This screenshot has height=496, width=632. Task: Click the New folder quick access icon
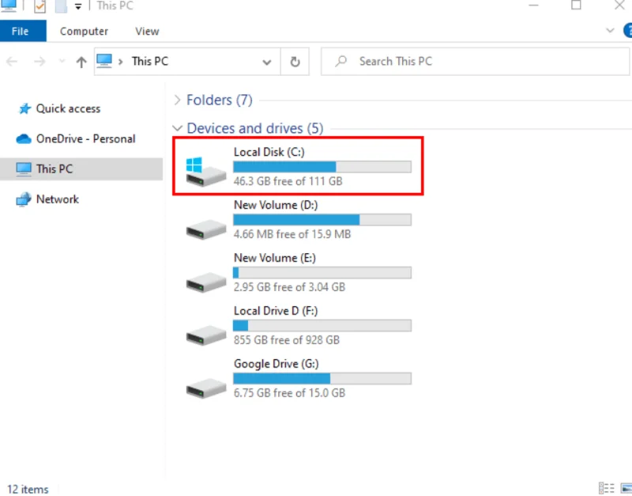pos(61,6)
